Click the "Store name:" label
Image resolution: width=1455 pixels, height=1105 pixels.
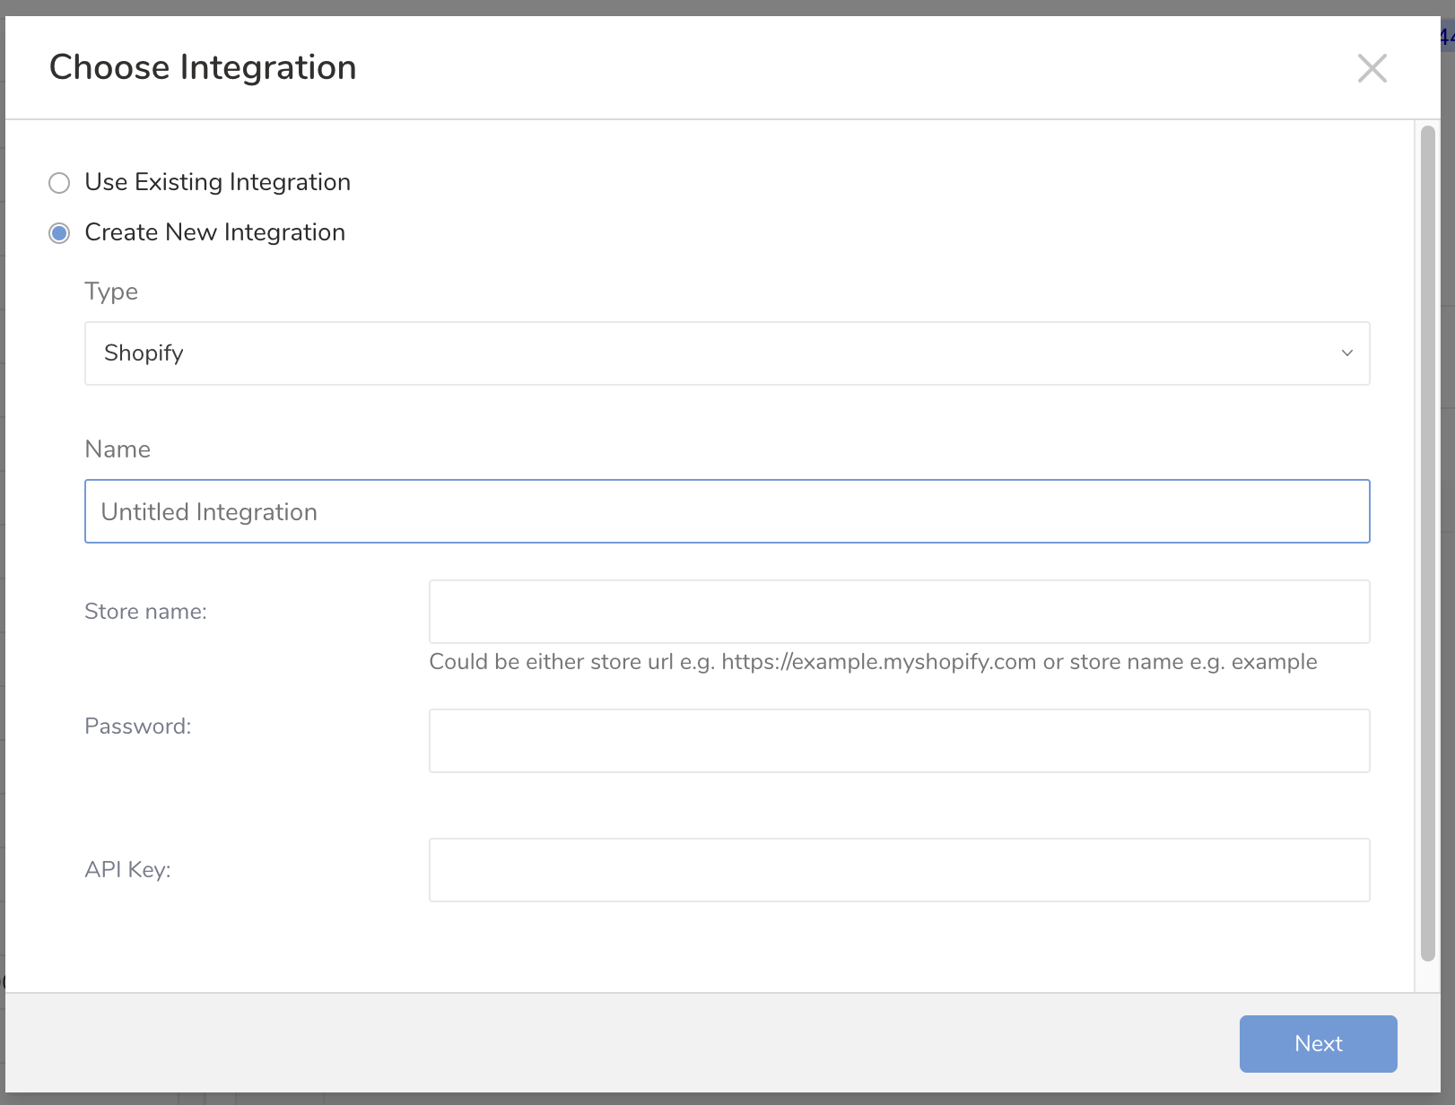145,612
